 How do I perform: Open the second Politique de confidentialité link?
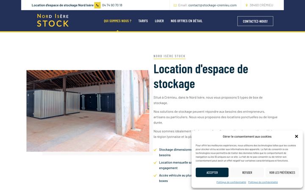(263, 182)
